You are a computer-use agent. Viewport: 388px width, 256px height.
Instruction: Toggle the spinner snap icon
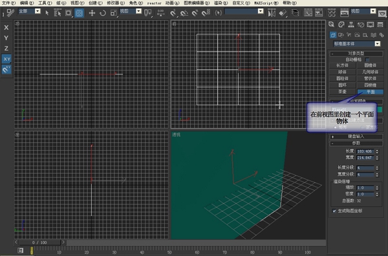pyautogui.click(x=206, y=13)
